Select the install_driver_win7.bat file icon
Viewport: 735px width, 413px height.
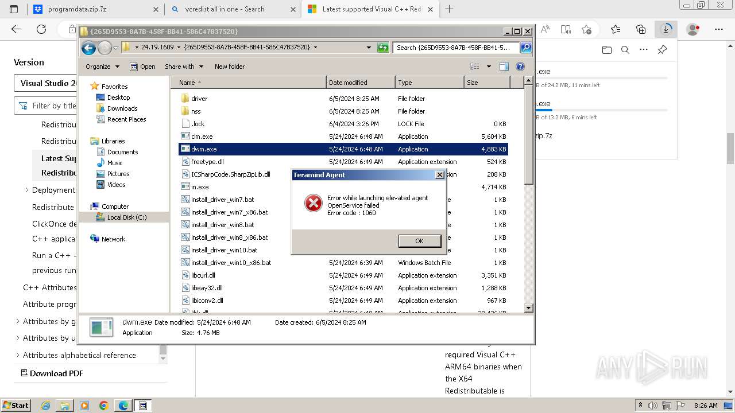pyautogui.click(x=185, y=200)
